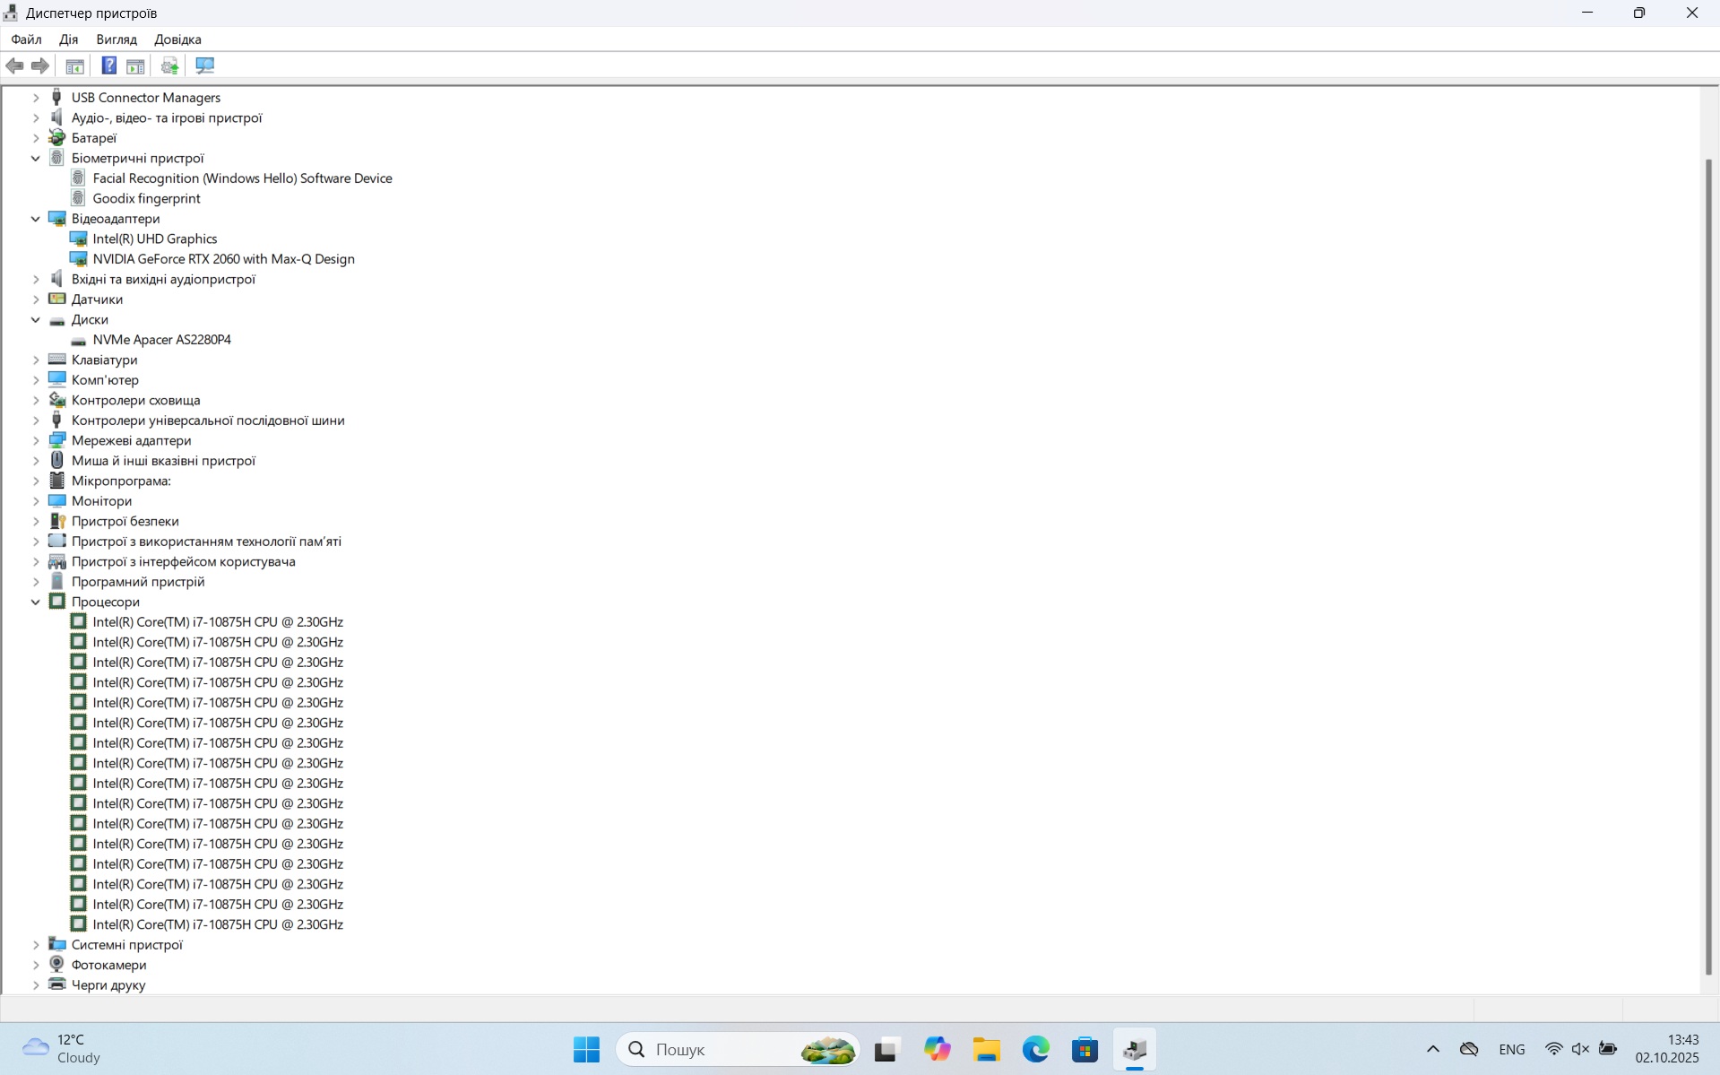Click the Help toolbar icon with question mark
This screenshot has height=1075, width=1720.
tap(108, 65)
